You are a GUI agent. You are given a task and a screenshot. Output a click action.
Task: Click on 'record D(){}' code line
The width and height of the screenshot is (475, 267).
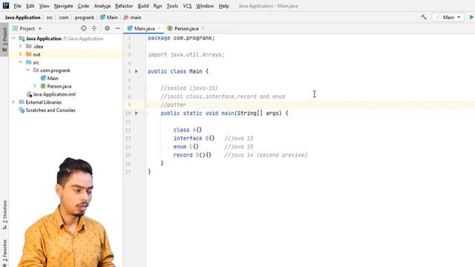192,155
